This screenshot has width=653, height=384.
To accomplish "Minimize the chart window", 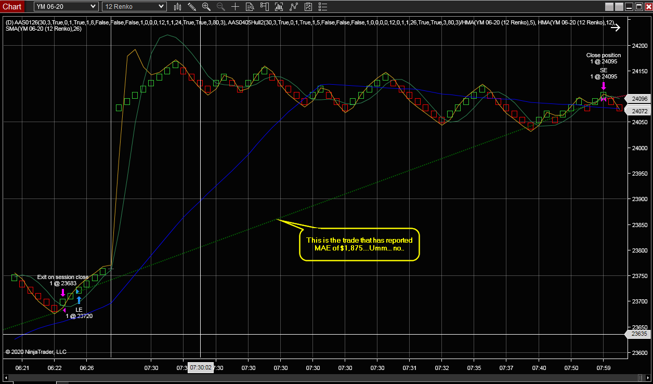I will point(630,7).
